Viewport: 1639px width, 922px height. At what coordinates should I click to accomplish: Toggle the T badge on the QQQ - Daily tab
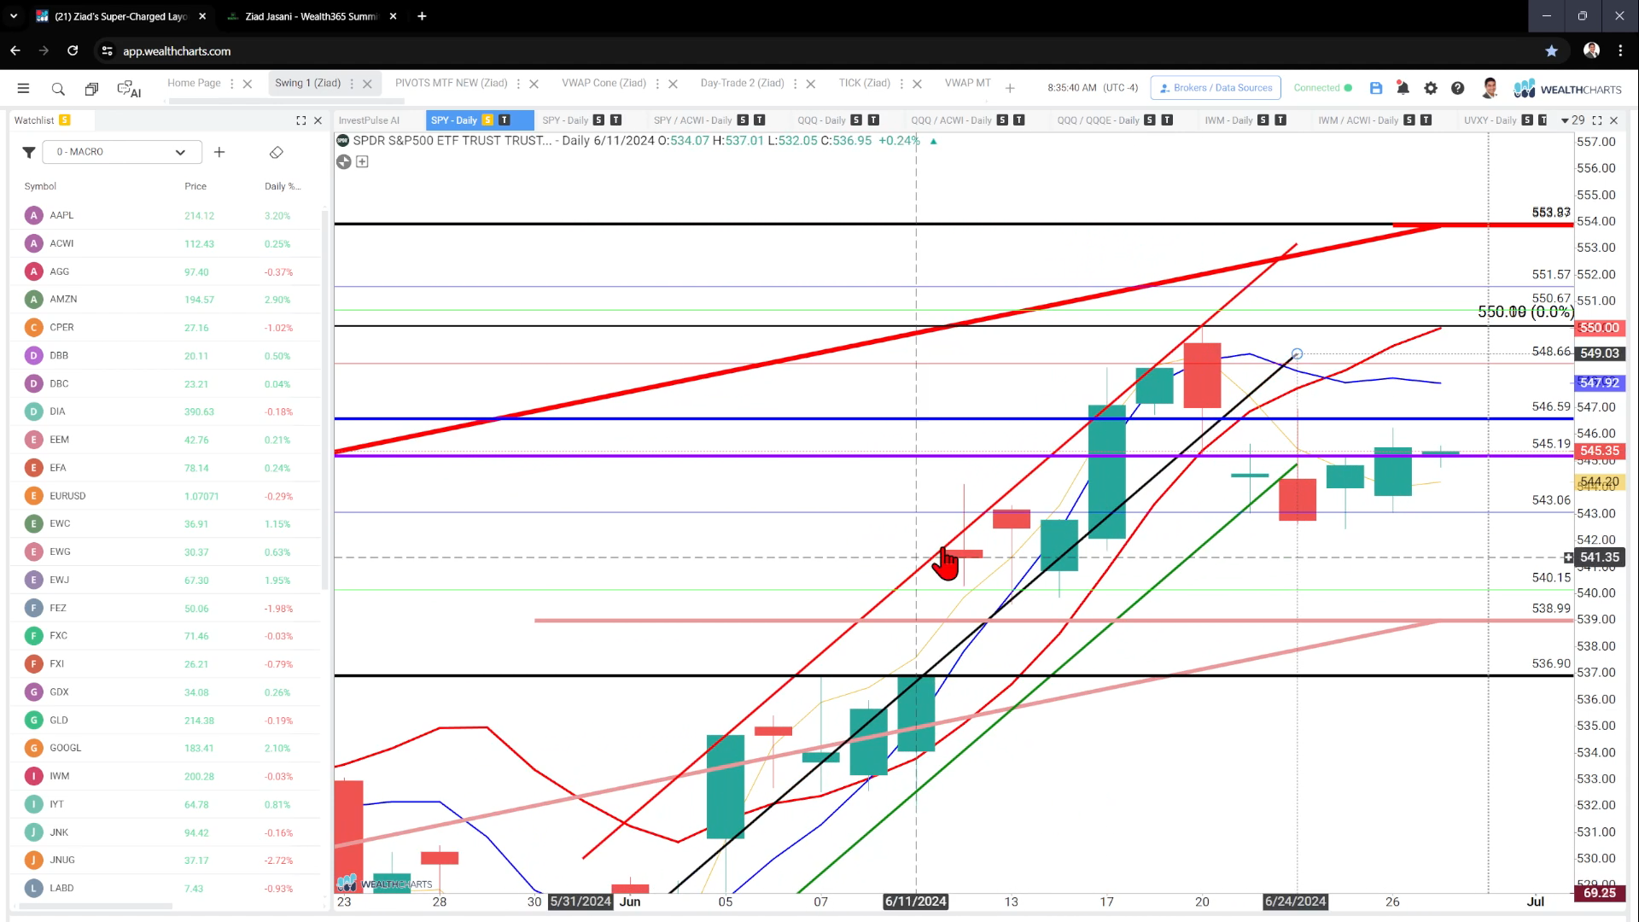(872, 120)
